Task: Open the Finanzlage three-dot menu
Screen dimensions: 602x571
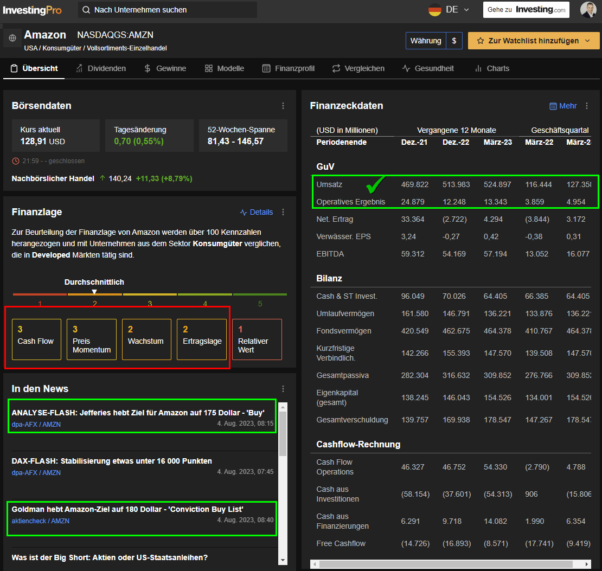Action: point(283,212)
